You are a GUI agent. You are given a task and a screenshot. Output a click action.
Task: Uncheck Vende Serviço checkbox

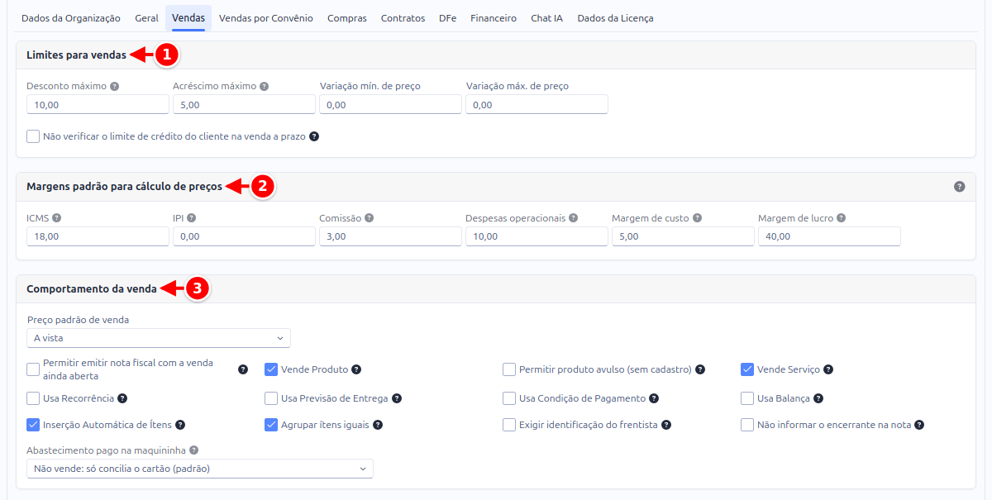click(747, 369)
